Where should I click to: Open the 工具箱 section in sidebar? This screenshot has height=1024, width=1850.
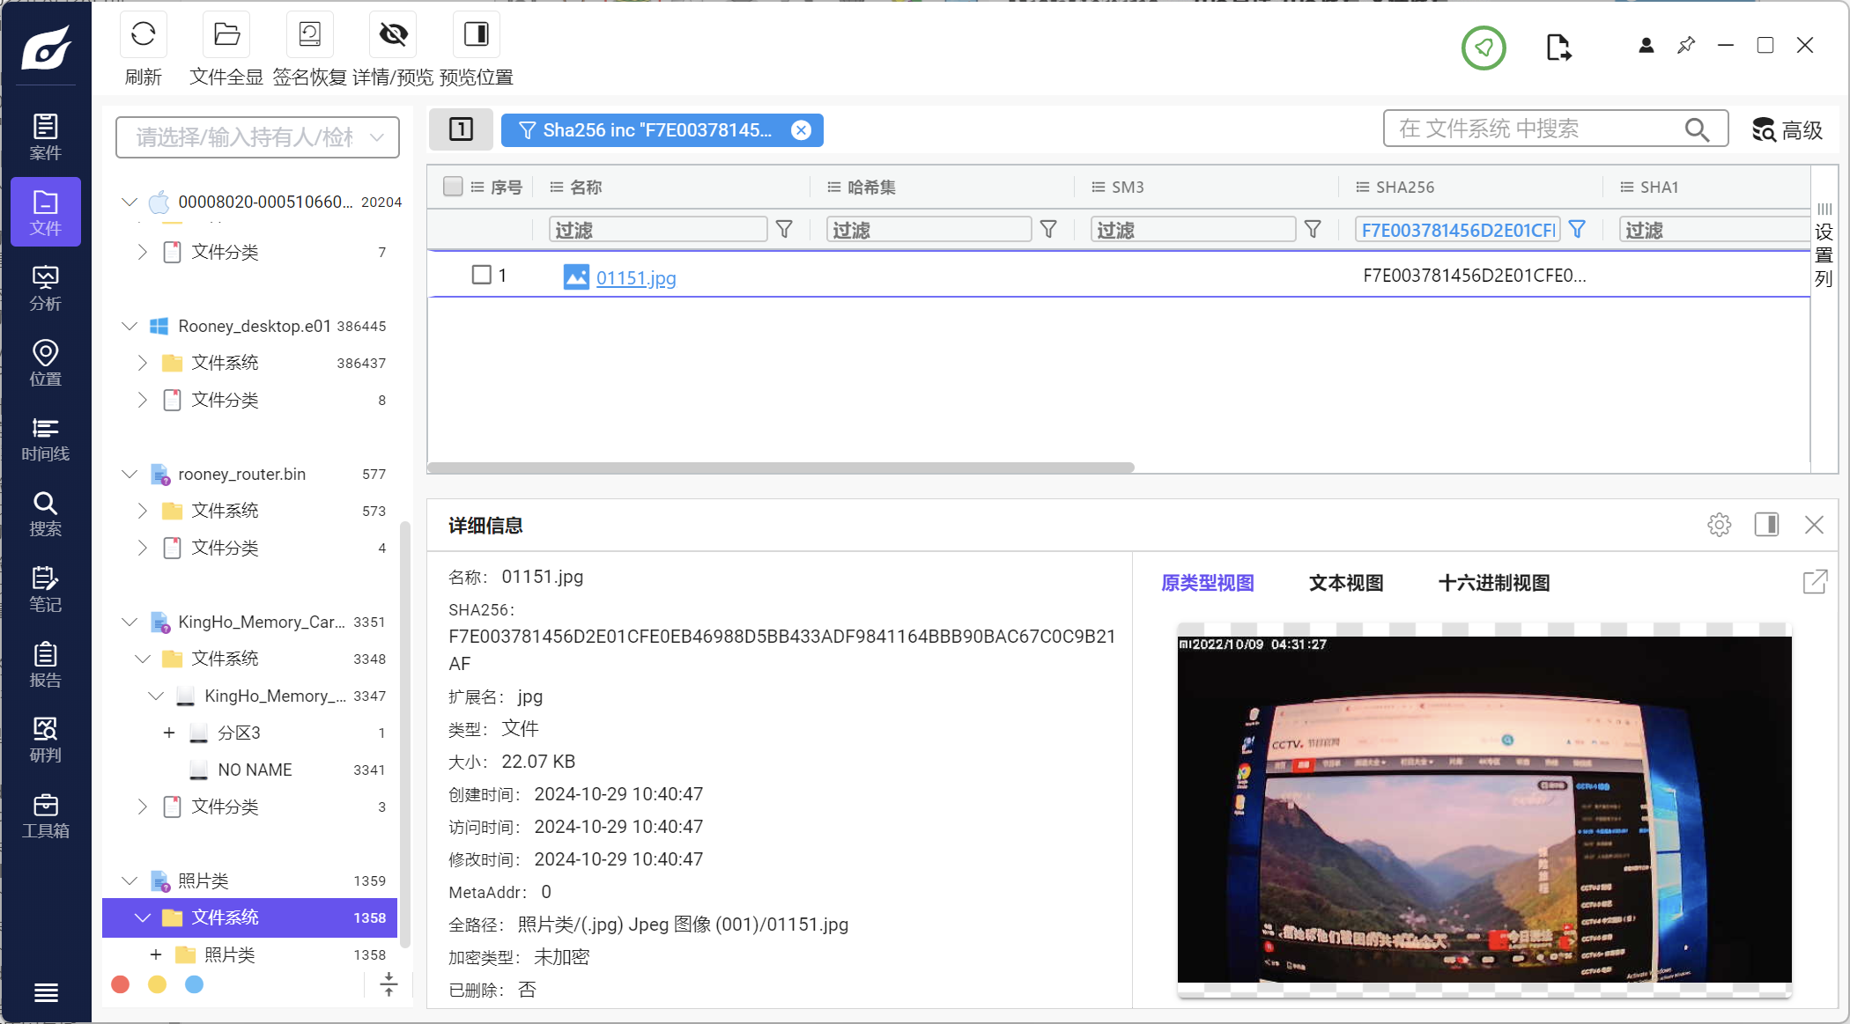click(x=46, y=815)
